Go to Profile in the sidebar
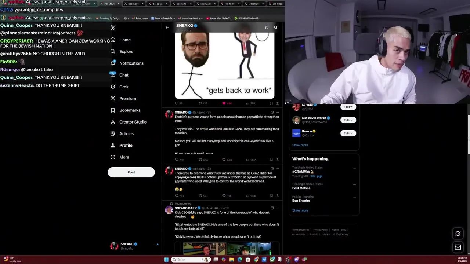 122,145
